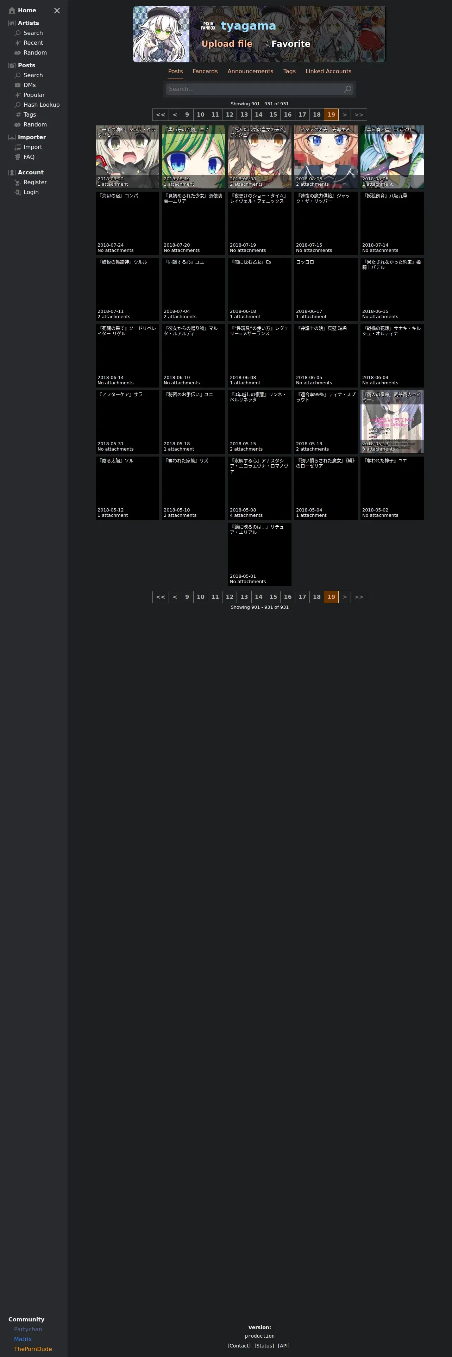Open the post dated 2018-05-08
Screen dimensions: 452x1357
(259, 488)
